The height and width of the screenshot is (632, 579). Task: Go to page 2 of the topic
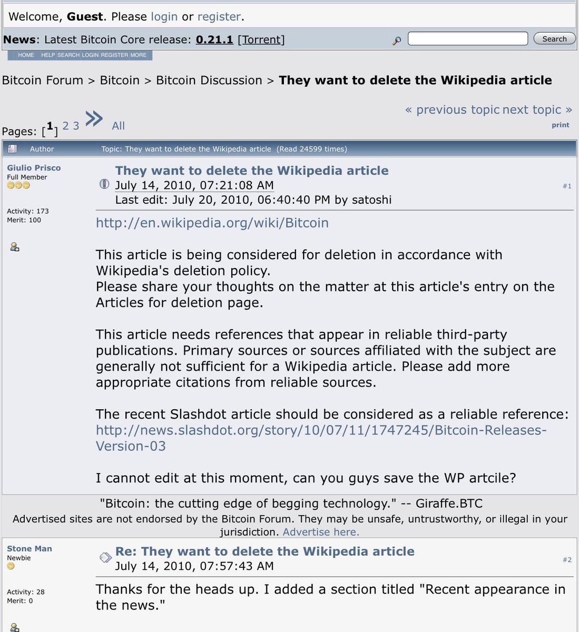(65, 125)
